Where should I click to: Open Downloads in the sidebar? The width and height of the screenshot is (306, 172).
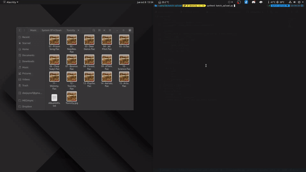point(31,61)
